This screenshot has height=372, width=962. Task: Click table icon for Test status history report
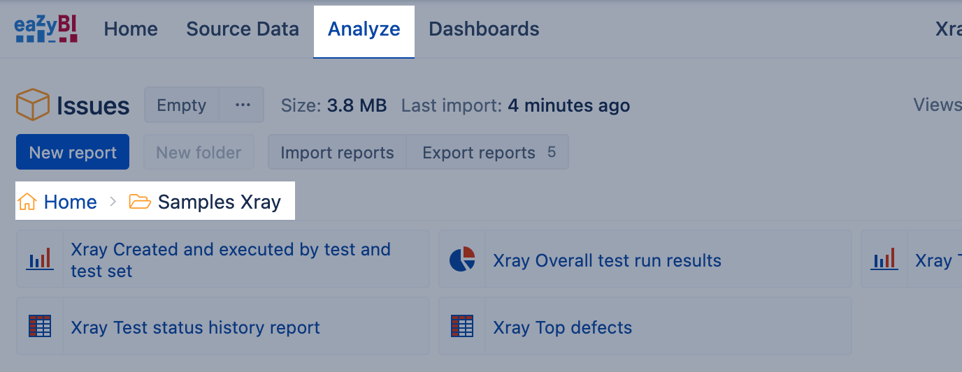coord(41,327)
